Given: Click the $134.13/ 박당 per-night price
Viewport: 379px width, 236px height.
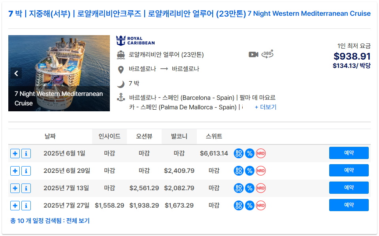Looking at the screenshot, I should coord(351,66).
